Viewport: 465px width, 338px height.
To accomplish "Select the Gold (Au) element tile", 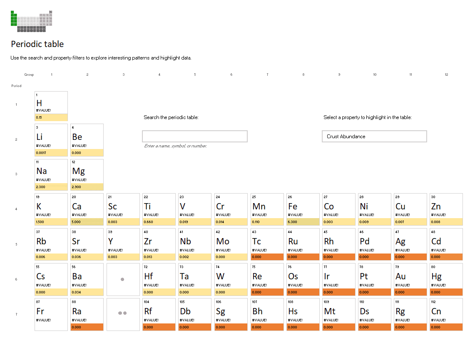I will click(410, 279).
